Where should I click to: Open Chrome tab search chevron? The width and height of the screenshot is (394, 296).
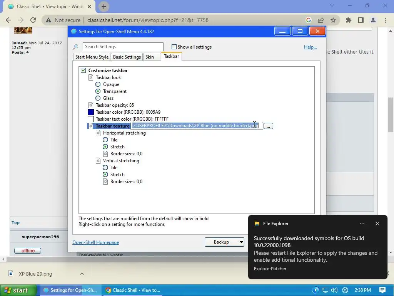tap(332, 5)
